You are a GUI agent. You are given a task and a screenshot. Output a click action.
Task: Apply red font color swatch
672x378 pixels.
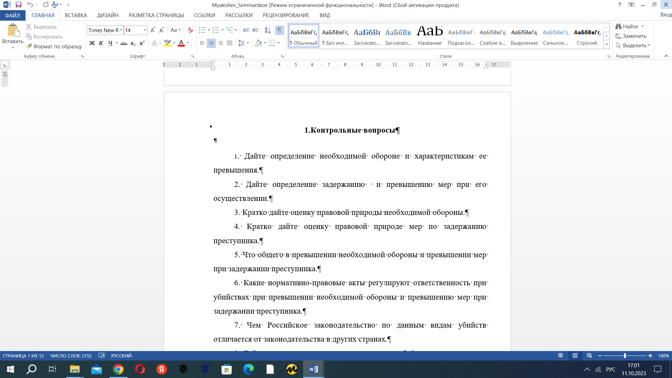tap(181, 43)
